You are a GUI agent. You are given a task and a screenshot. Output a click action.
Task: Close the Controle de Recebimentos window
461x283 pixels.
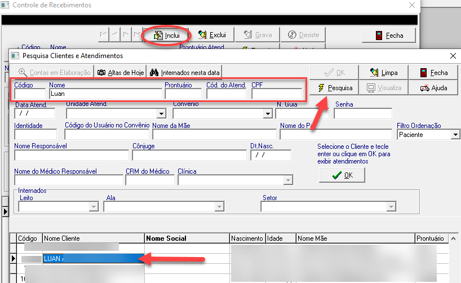click(x=412, y=5)
